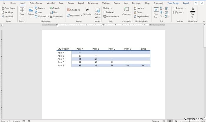Image resolution: width=206 pixels, height=122 pixels.
Task: Insert a Symbol
Action: point(178,12)
